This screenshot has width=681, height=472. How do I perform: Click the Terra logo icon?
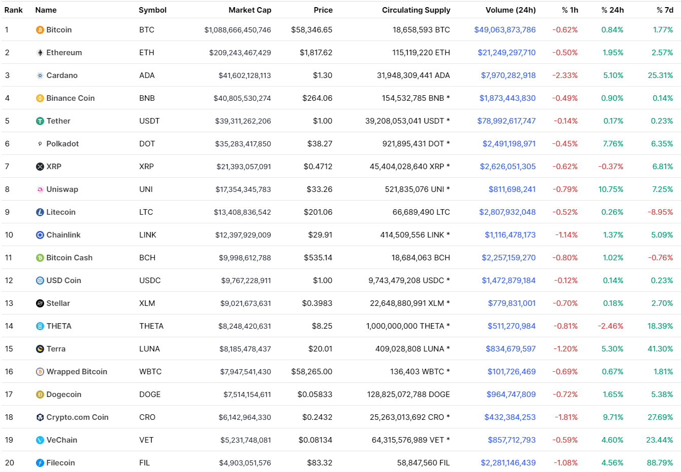pos(40,349)
